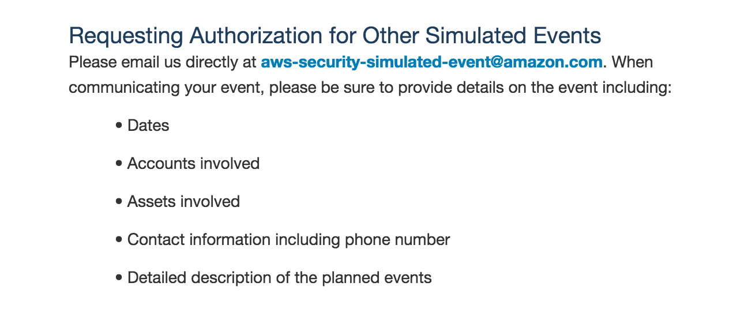Click the bullet dot beside Accounts involved
Viewport: 744px width, 309px height.
click(x=119, y=164)
